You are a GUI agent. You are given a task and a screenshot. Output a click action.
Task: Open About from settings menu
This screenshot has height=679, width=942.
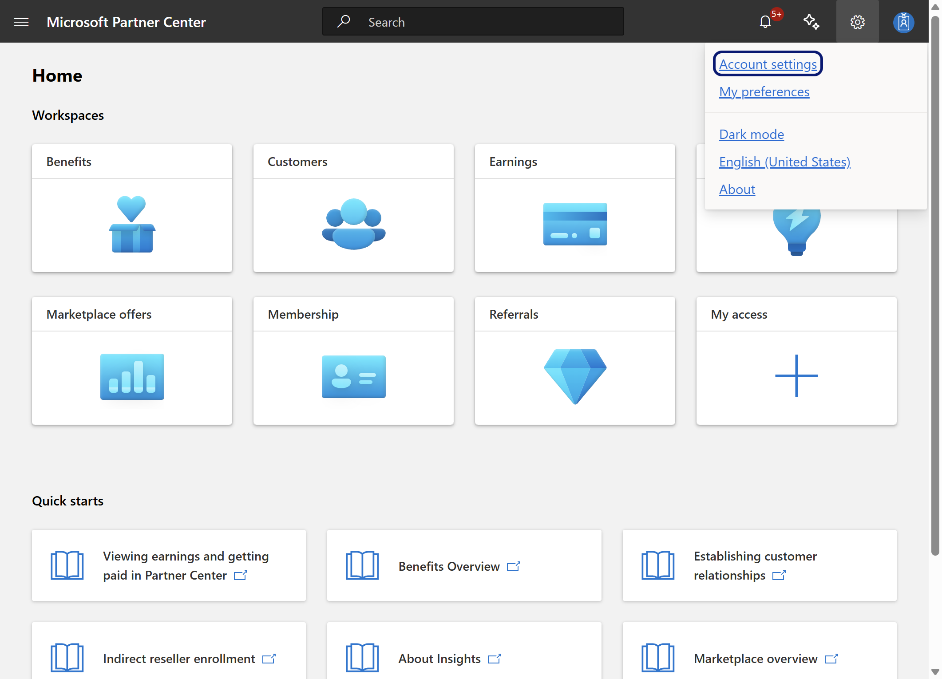pyautogui.click(x=737, y=189)
